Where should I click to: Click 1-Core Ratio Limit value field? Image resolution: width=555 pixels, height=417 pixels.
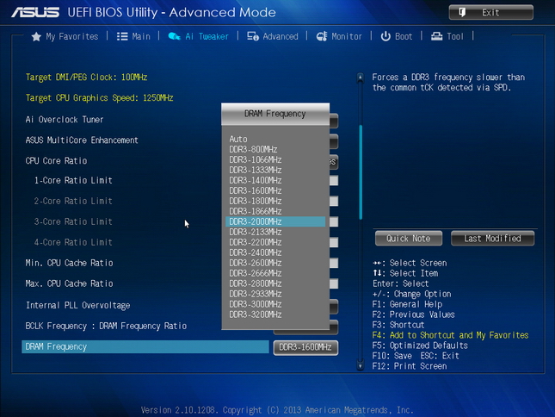coord(333,181)
